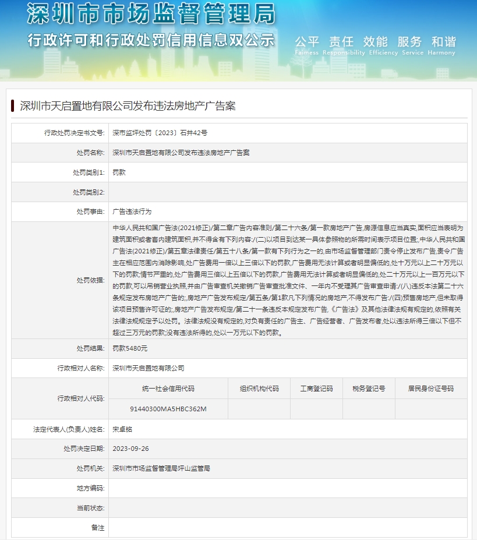
Task: Click the 责任 Responsibility slogan in banner
Action: click(344, 45)
